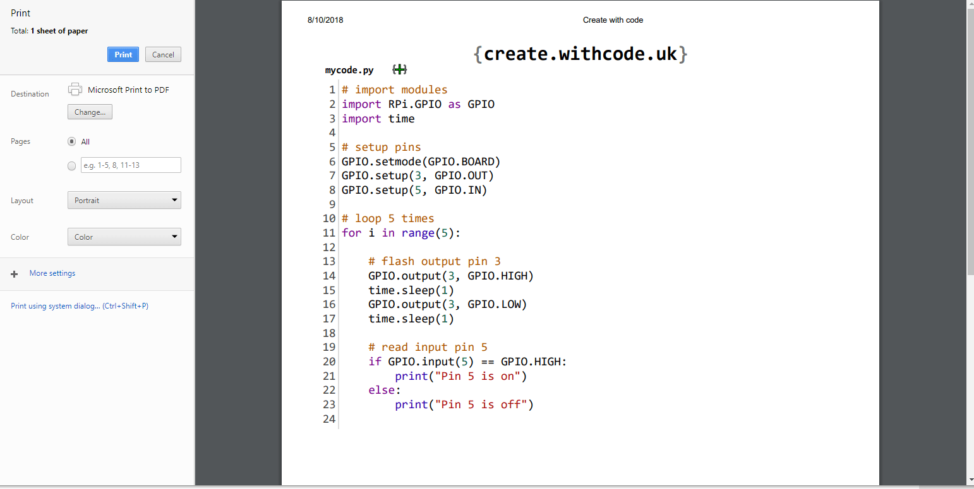Click the page range input field
The image size is (974, 489).
click(130, 165)
